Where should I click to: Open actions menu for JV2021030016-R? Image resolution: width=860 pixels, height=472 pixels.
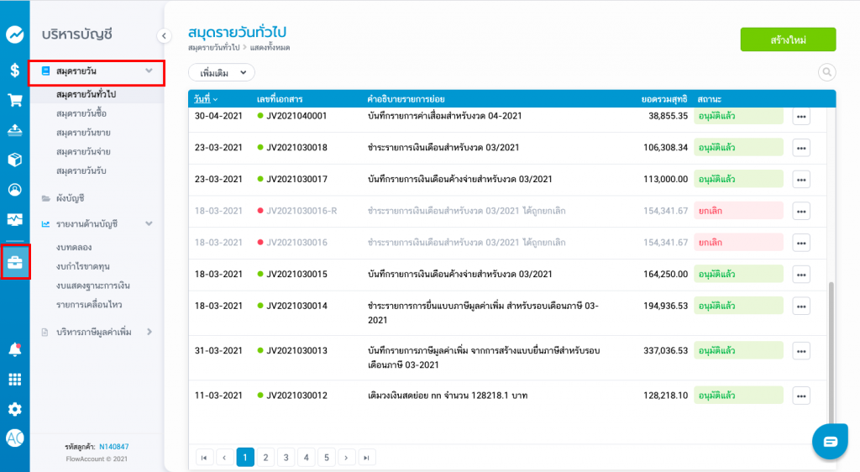coord(801,211)
